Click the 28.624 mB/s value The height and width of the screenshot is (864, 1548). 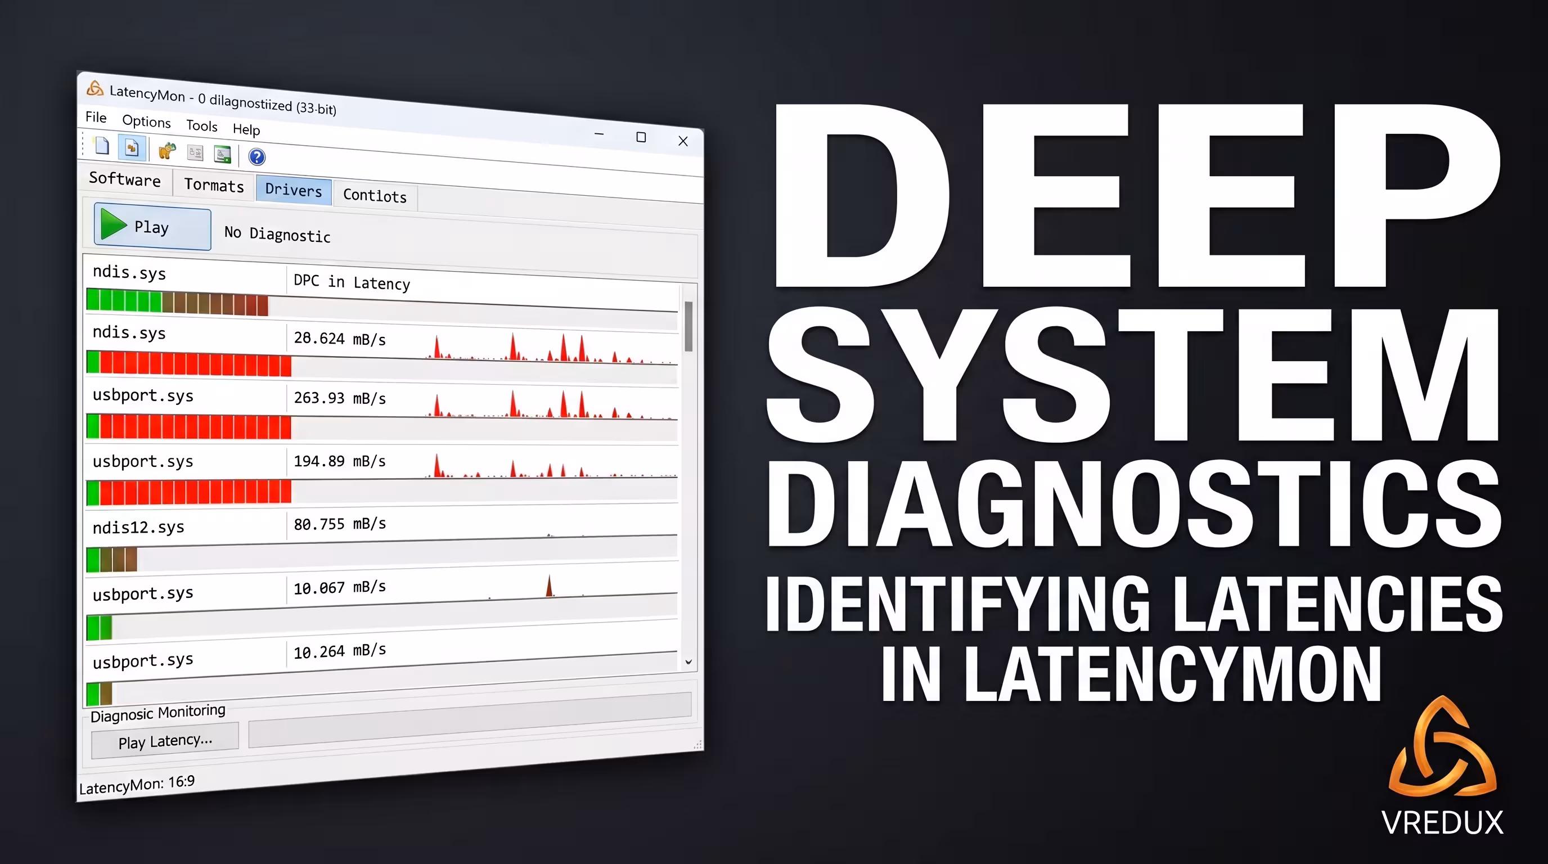(x=340, y=339)
